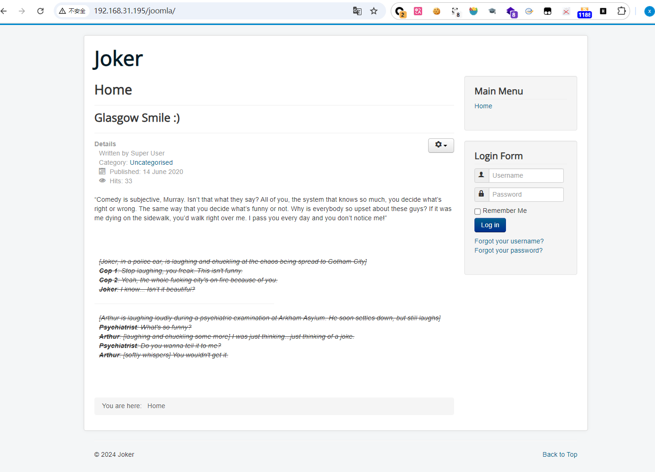This screenshot has width=655, height=472.
Task: Open Forgot your password link
Action: [508, 250]
